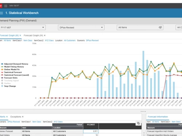Click the vertical dots splitter beside alerts table
Image resolution: width=182 pixels, height=136 pixels.
tap(144, 134)
